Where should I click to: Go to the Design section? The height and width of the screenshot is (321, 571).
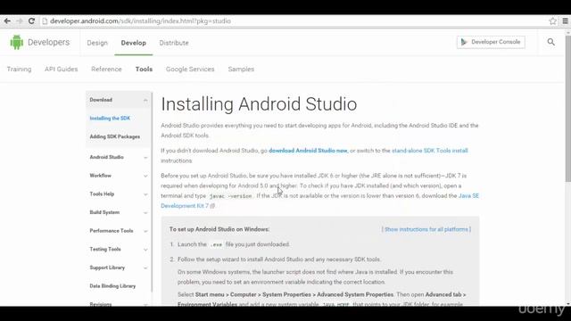point(97,43)
